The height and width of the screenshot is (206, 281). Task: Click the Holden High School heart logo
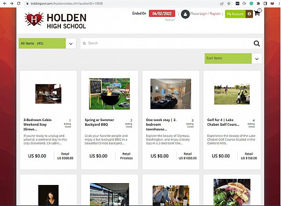click(x=34, y=19)
